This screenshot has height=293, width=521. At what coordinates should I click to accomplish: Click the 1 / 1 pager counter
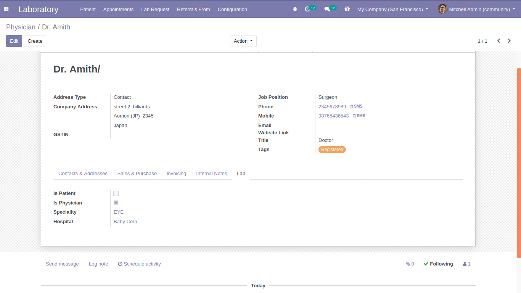click(x=482, y=41)
